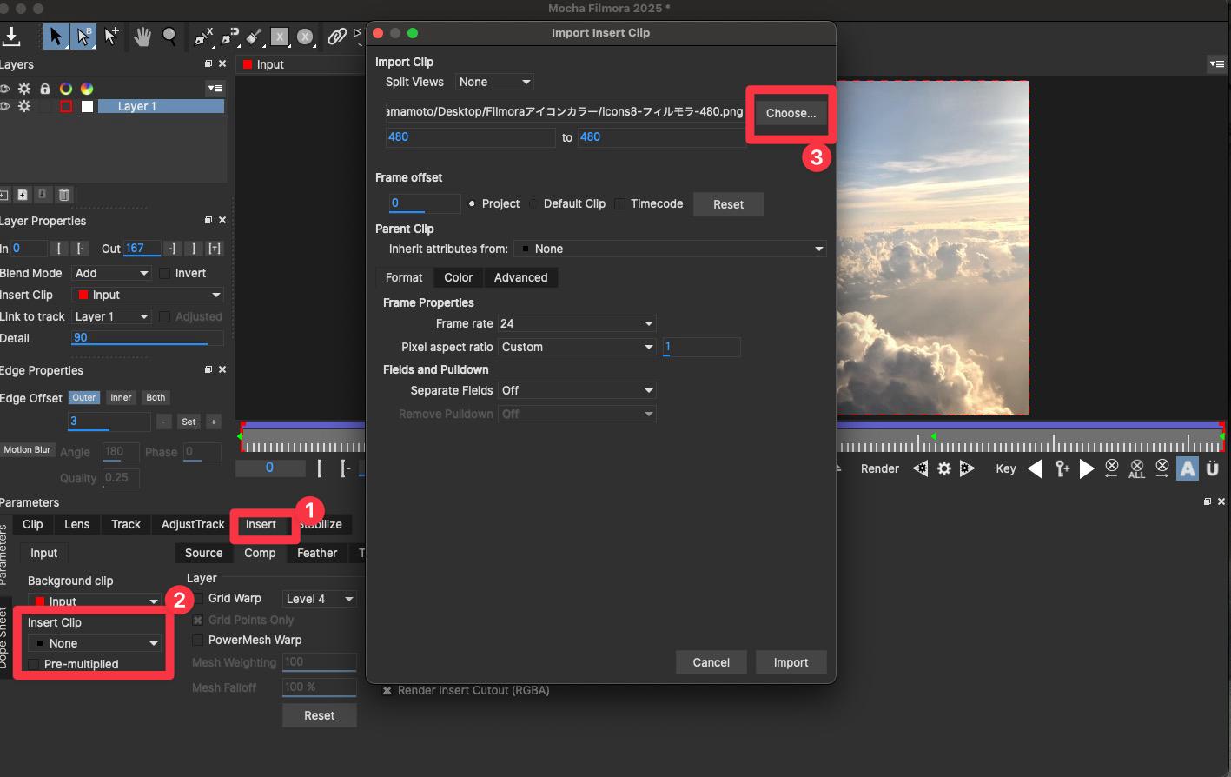
Task: Select the Inner edge offset button
Action: click(121, 397)
